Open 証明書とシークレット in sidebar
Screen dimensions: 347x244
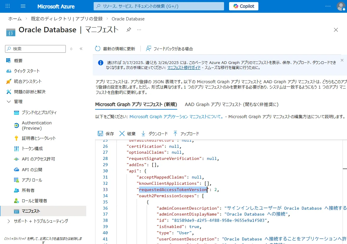click(39, 138)
